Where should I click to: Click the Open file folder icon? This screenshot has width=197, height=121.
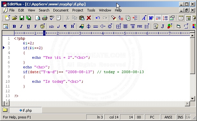(15, 18)
